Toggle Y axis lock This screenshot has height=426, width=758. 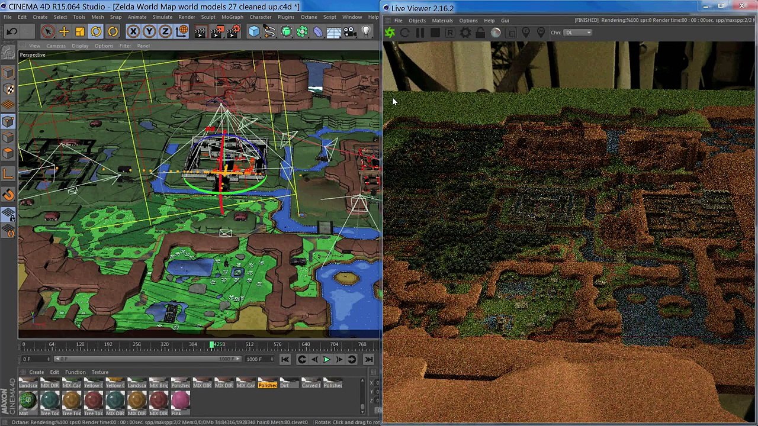(x=149, y=32)
